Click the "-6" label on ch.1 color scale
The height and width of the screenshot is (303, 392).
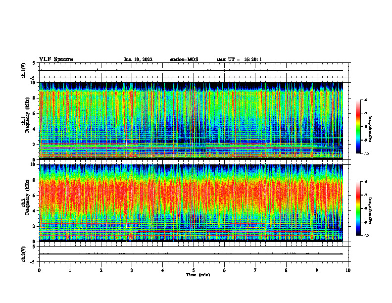pos(365,100)
